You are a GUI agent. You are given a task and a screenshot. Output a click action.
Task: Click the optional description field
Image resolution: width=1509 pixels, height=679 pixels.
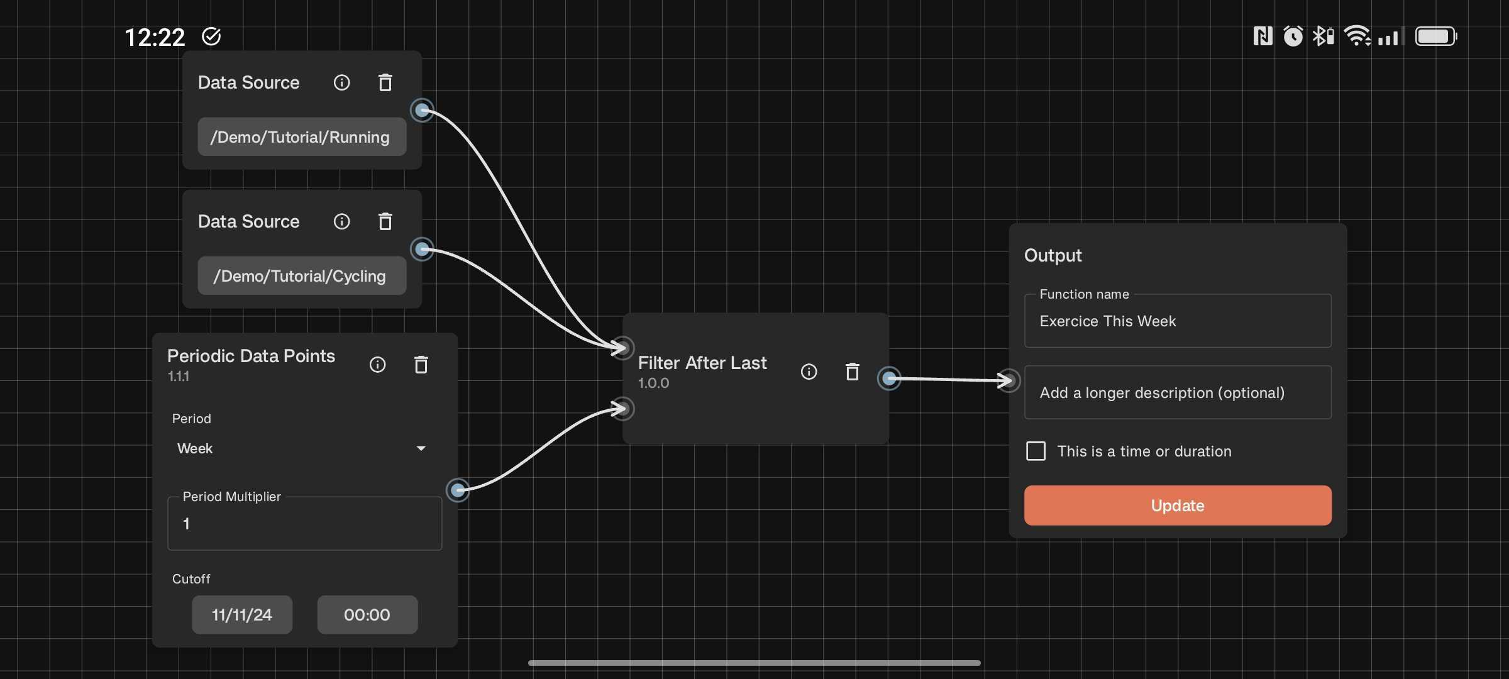tap(1176, 392)
